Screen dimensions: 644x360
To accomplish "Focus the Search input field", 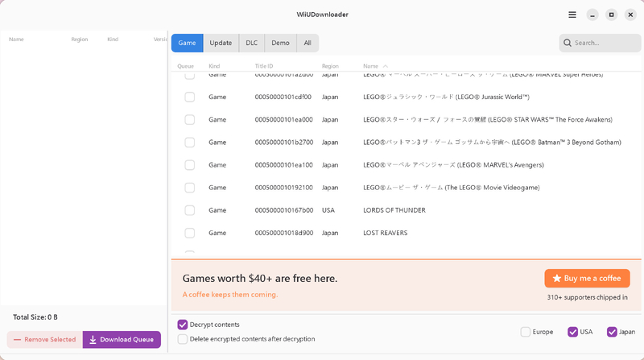I will [600, 43].
